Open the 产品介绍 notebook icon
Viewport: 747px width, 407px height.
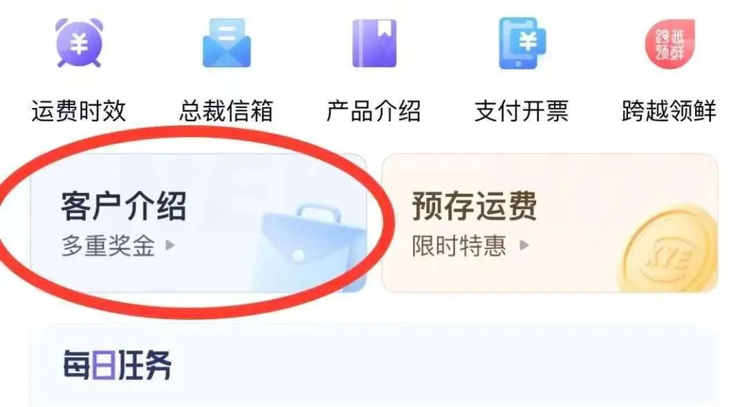pos(374,44)
